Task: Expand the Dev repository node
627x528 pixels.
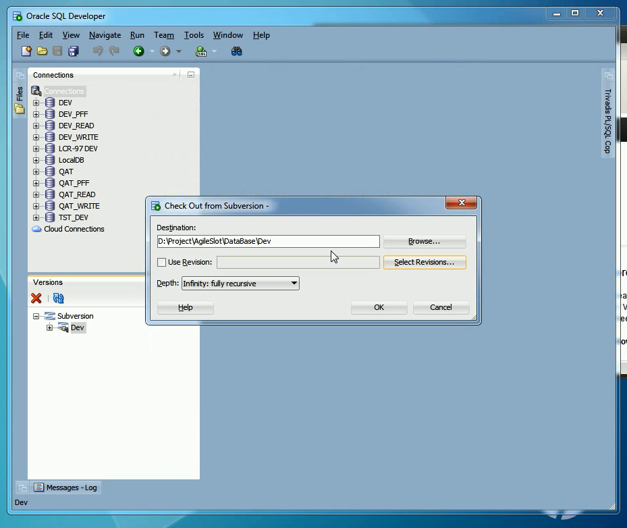Action: pyautogui.click(x=49, y=328)
